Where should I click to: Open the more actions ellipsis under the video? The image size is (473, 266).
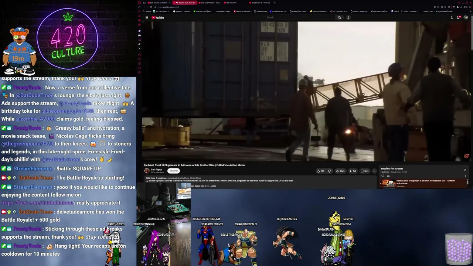tap(374, 171)
